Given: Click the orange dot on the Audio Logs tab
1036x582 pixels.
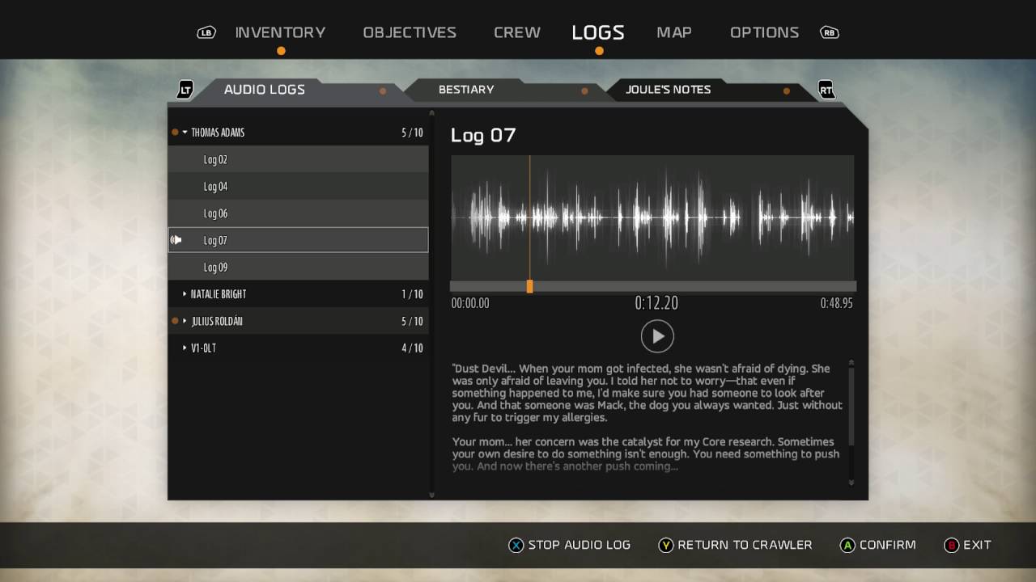Looking at the screenshot, I should pyautogui.click(x=383, y=91).
